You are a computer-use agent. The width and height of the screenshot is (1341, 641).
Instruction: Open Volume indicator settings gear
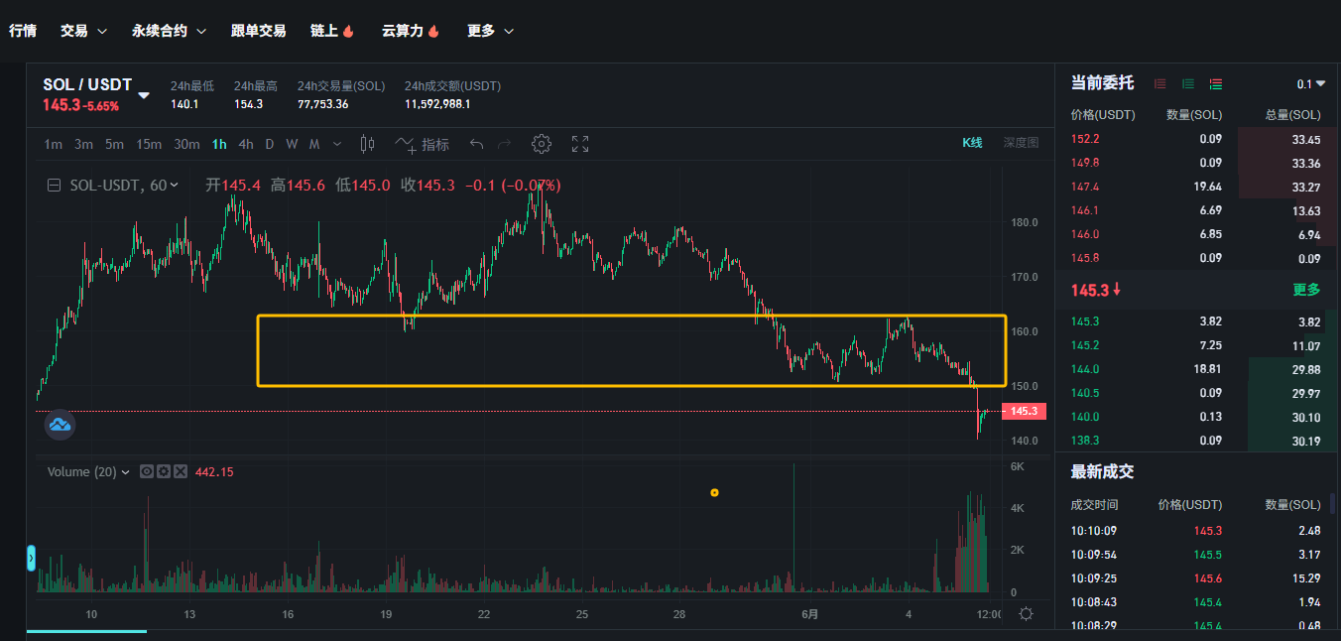click(163, 472)
